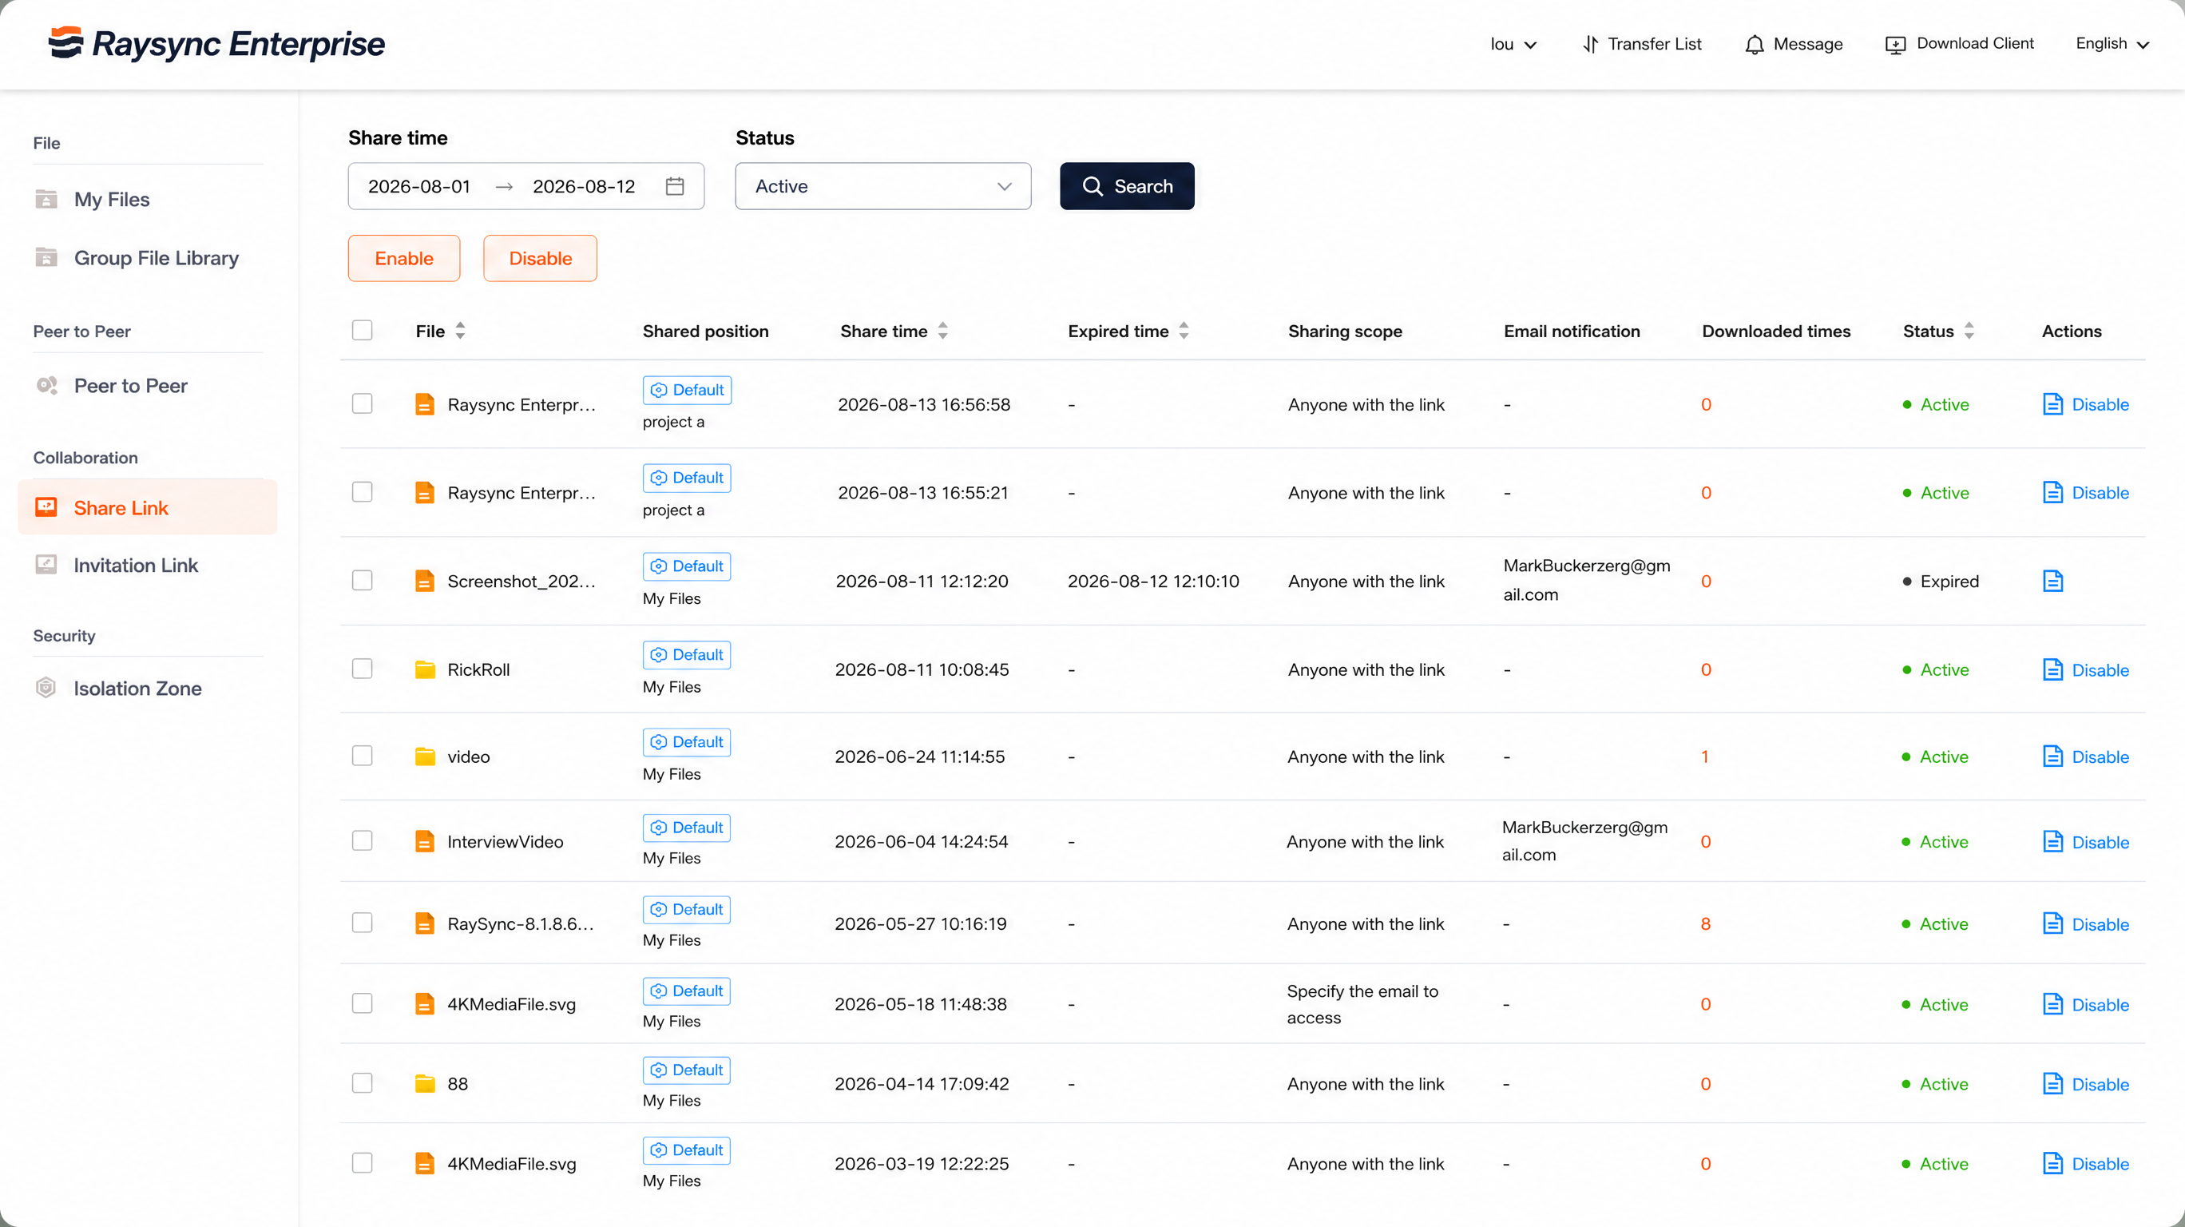Expand the lou user account menu
Viewport: 2185px width, 1227px height.
(x=1513, y=44)
